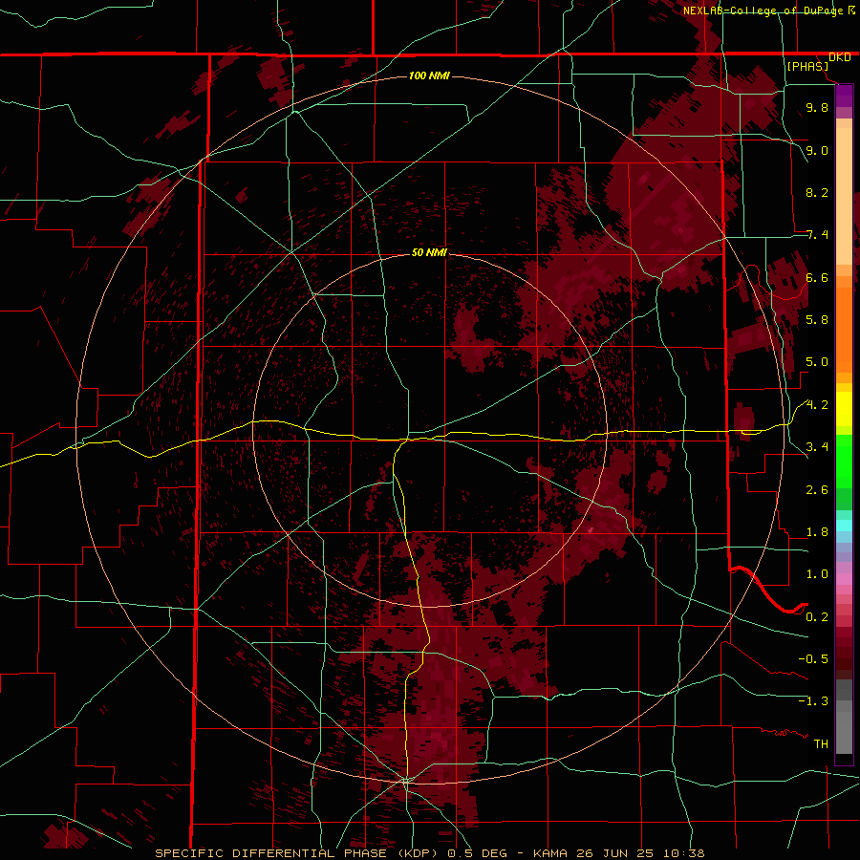Image resolution: width=860 pixels, height=860 pixels.
Task: Click the 0.2 scale value
Action: coord(817,617)
